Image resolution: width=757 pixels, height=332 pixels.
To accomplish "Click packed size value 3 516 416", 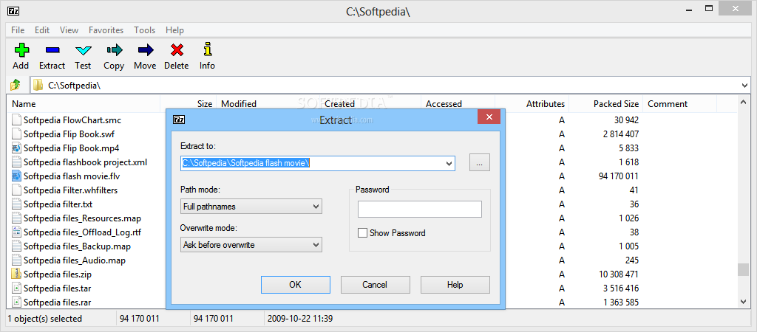I will click(x=621, y=288).
